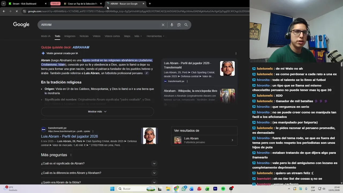Click the link chip after 'futbolista profesional peruano'
This screenshot has height=193, width=343.
(147, 73)
